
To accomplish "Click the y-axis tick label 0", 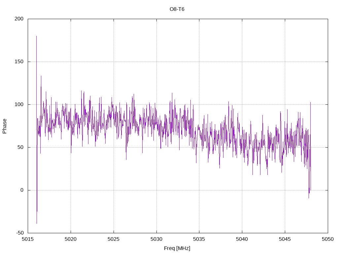I will (x=22, y=190).
